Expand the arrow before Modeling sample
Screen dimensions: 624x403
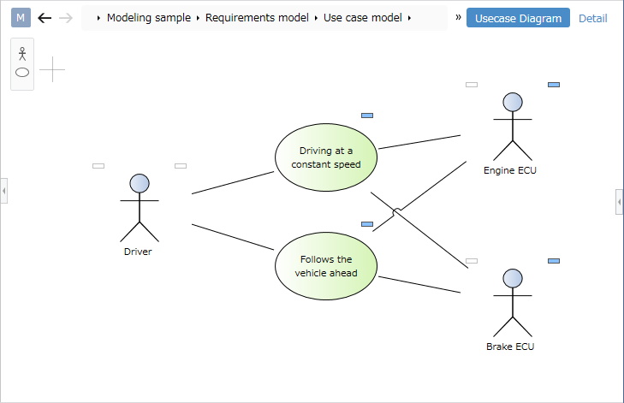[98, 18]
